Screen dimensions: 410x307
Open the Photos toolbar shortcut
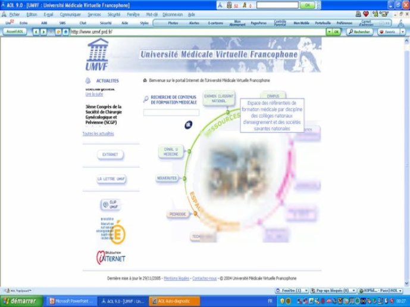(173, 23)
